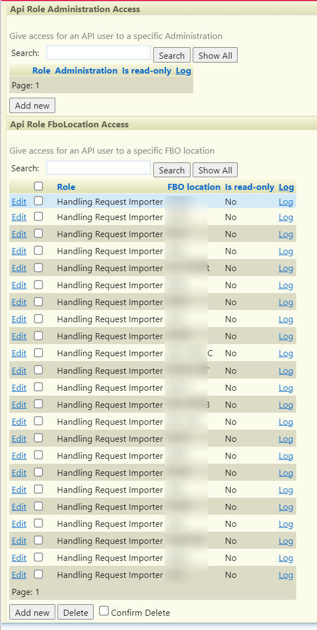Open Log for the first highlighted row
Image resolution: width=317 pixels, height=630 pixels.
(x=286, y=202)
